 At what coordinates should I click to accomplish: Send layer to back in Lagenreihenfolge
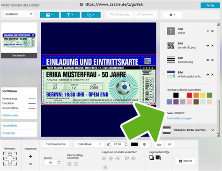tap(158, 157)
